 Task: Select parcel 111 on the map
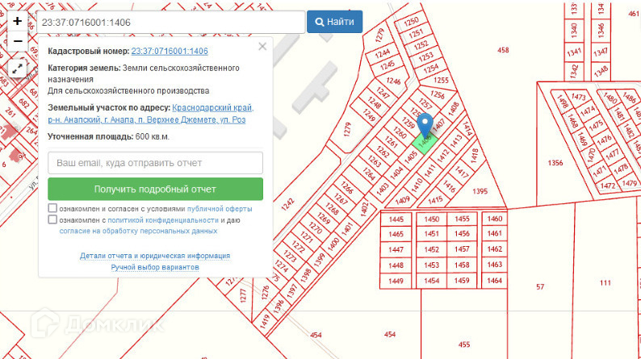[605, 282]
